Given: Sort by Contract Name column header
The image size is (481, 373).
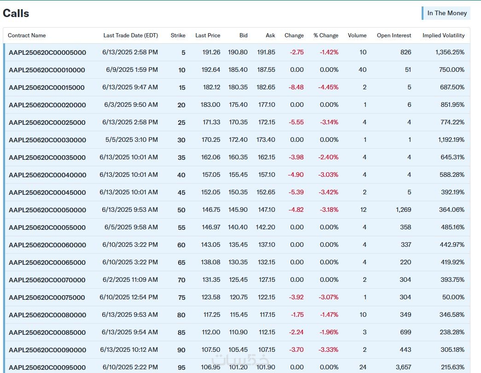Looking at the screenshot, I should click(27, 35).
